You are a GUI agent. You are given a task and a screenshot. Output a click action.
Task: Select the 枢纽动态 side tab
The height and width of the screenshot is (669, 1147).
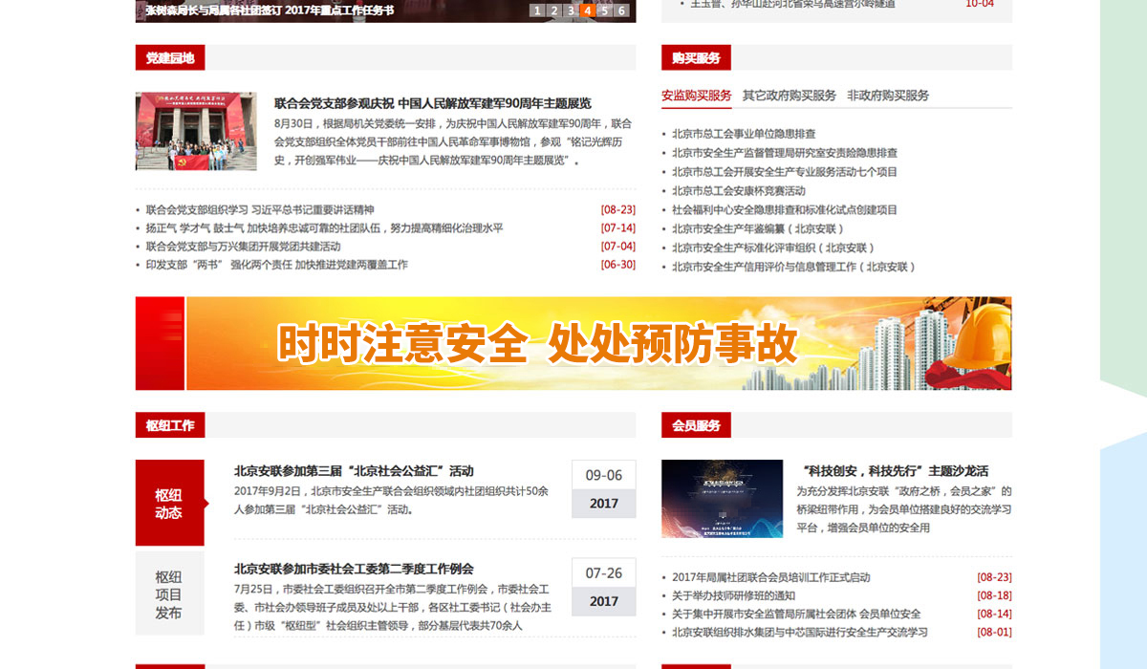click(169, 504)
